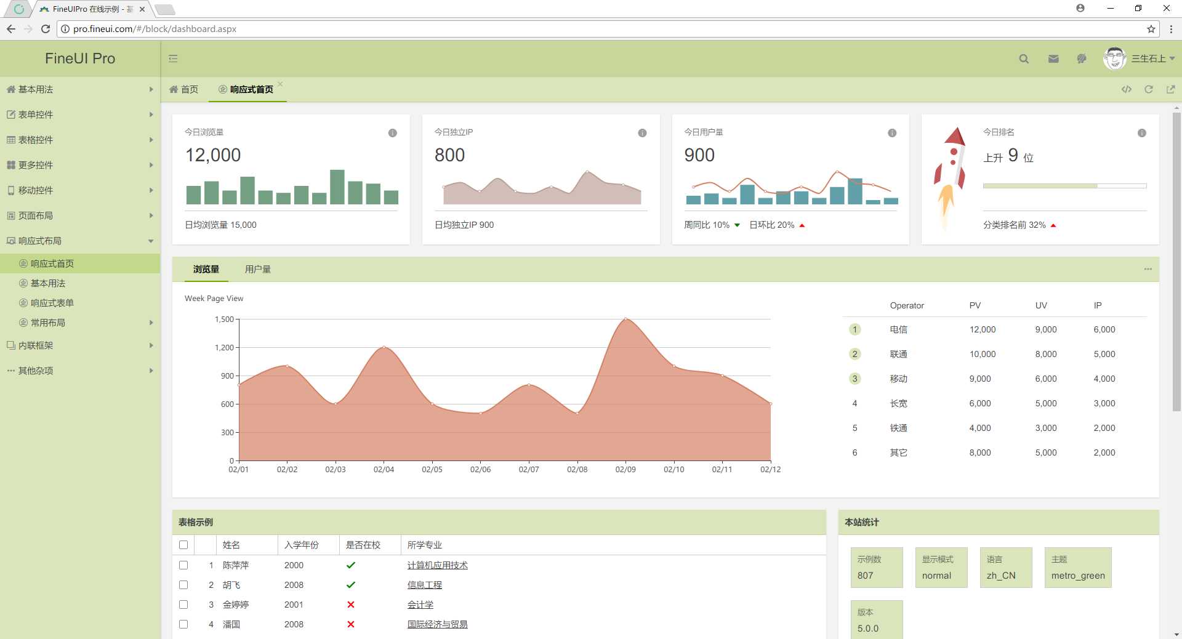The height and width of the screenshot is (639, 1182).
Task: Toggle sidebar collapse hamburger icon
Action: pyautogui.click(x=173, y=58)
